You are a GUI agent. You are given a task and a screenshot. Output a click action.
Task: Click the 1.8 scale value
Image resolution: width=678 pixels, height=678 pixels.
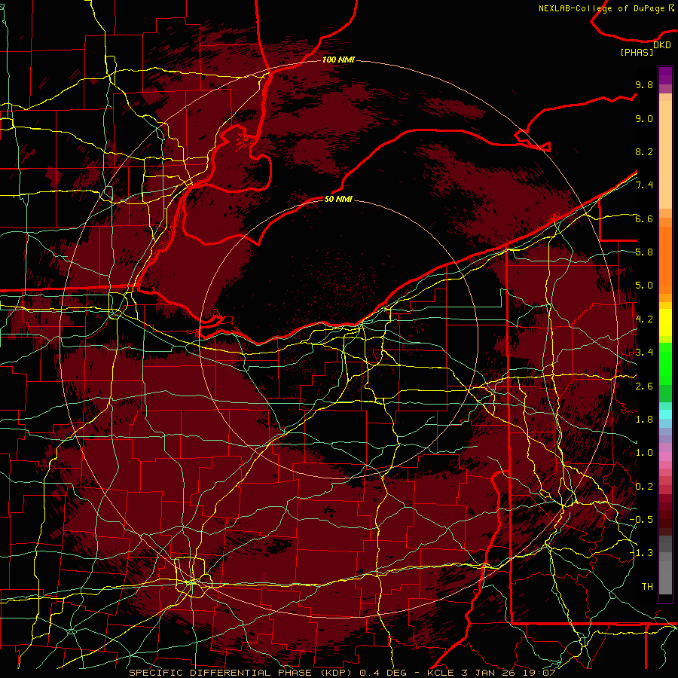pos(644,420)
